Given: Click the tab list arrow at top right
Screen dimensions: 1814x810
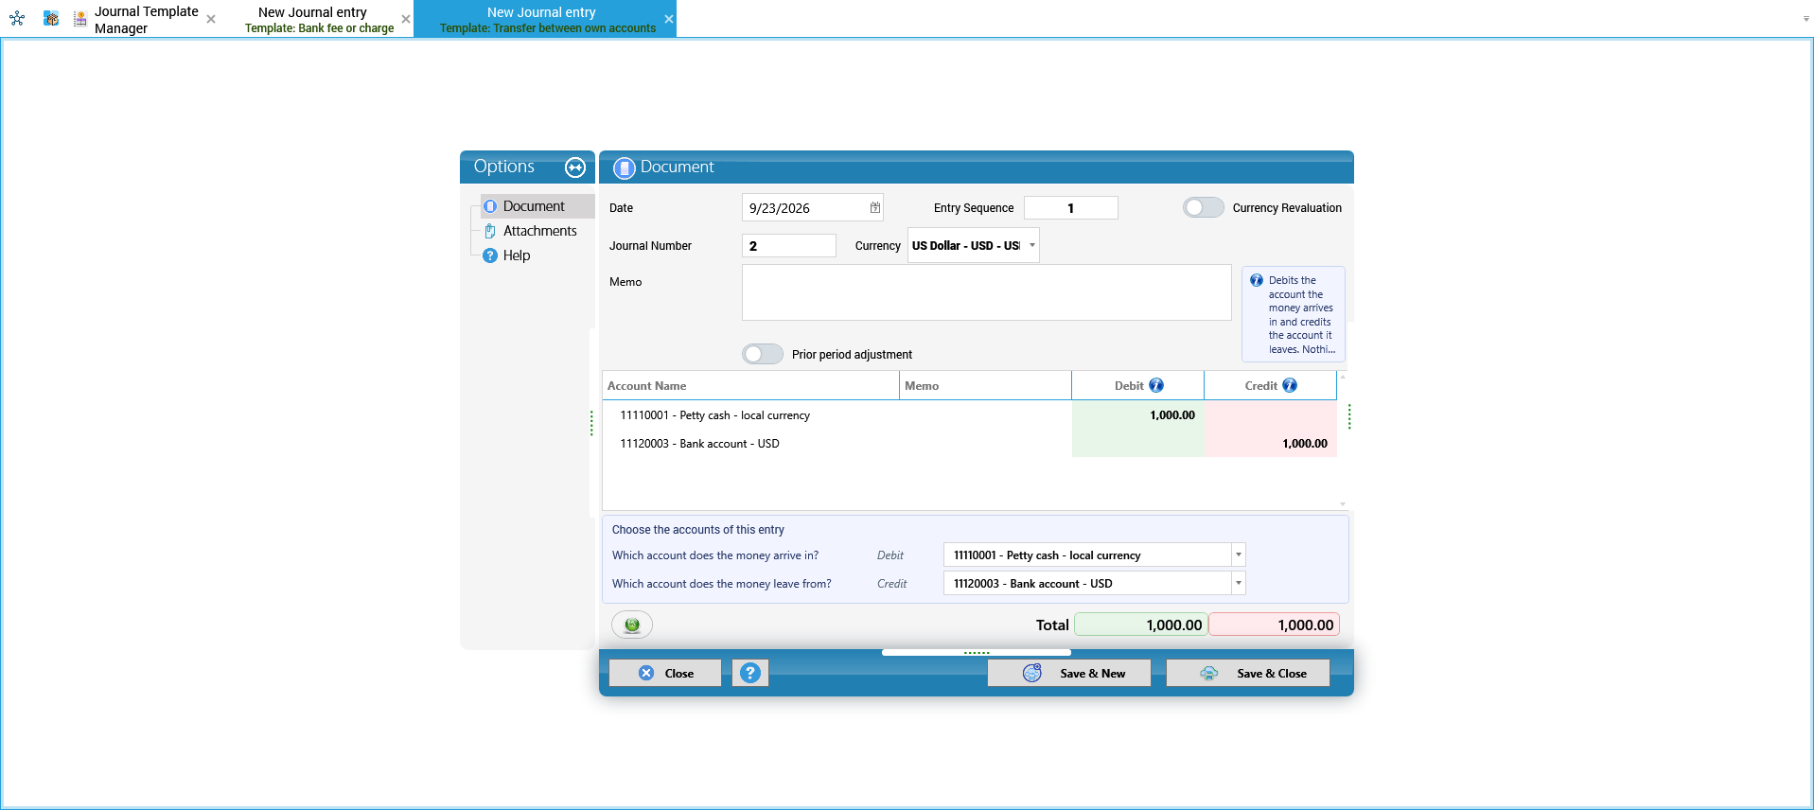Looking at the screenshot, I should pos(1805,19).
